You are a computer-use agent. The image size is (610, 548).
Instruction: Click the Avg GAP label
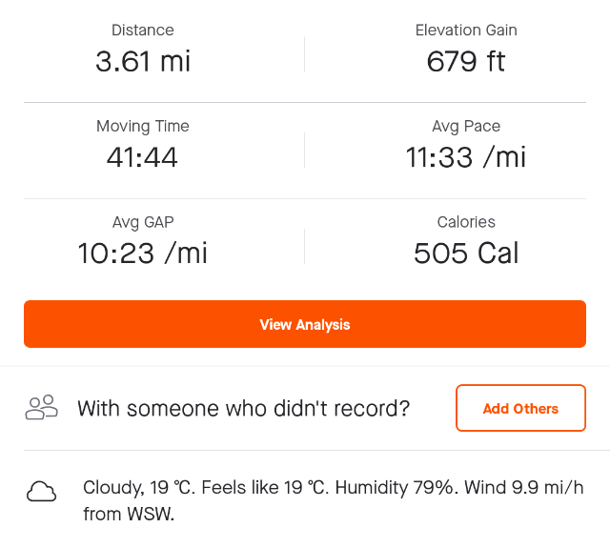[143, 222]
